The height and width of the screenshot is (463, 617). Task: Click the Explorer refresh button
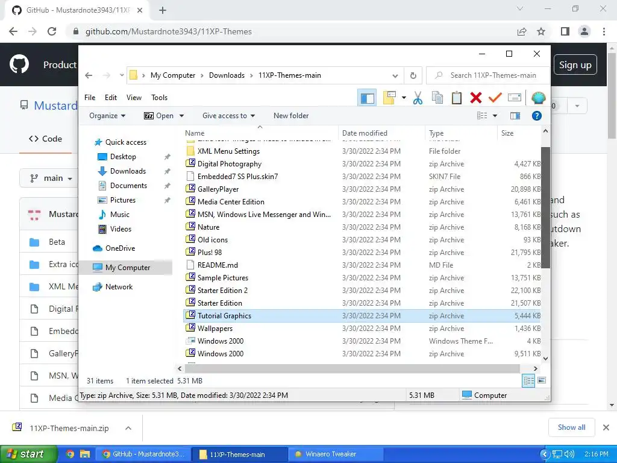(x=413, y=75)
